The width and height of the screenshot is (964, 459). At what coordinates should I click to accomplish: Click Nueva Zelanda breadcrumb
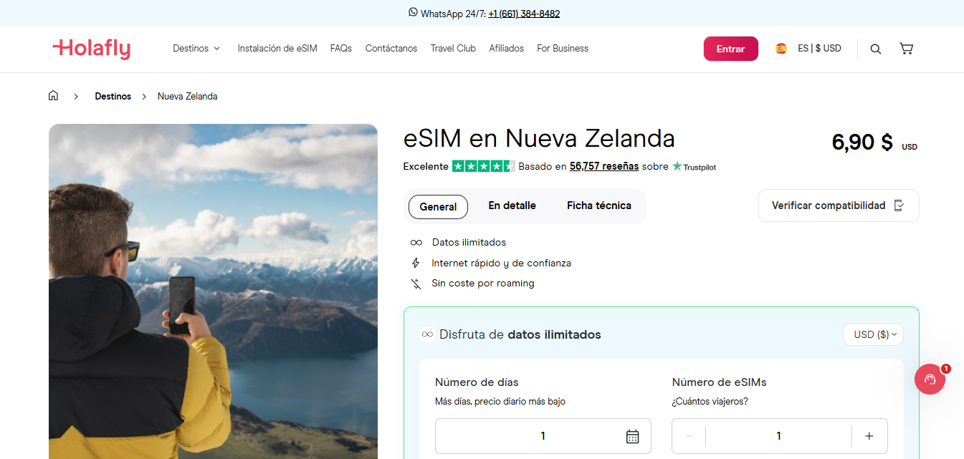[188, 96]
